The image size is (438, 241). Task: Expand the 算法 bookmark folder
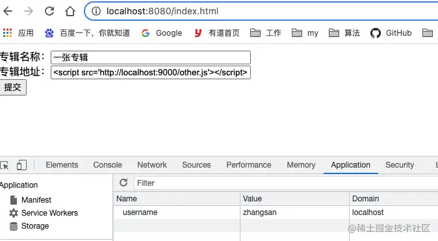344,33
